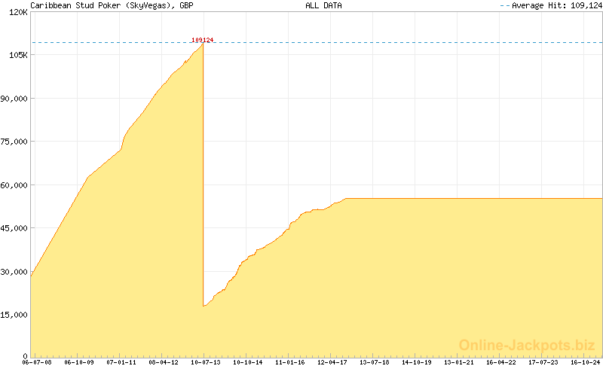Click the 07-01-11 date label
This screenshot has height=369, width=603.
(x=121, y=362)
